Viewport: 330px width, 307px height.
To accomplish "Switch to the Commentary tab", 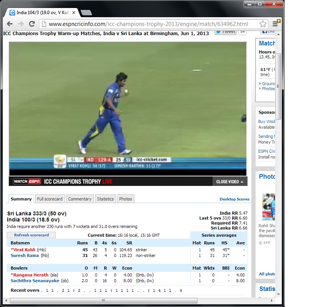I will tap(80, 199).
